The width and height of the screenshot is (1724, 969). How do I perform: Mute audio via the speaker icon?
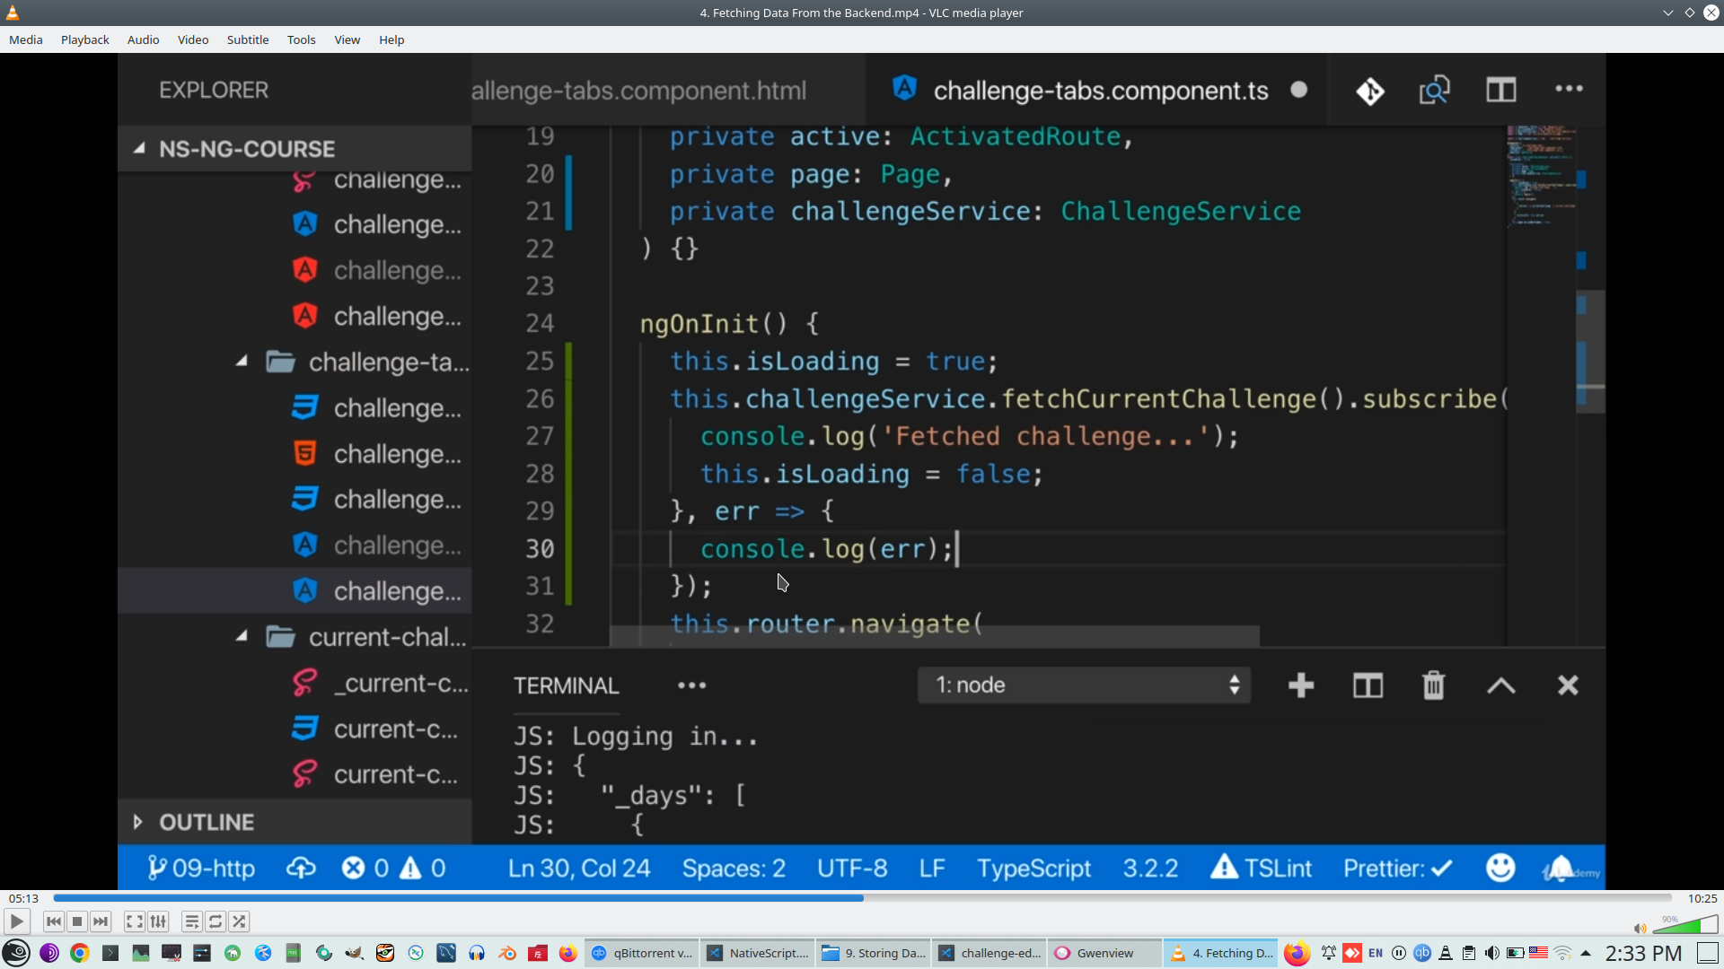click(1640, 929)
